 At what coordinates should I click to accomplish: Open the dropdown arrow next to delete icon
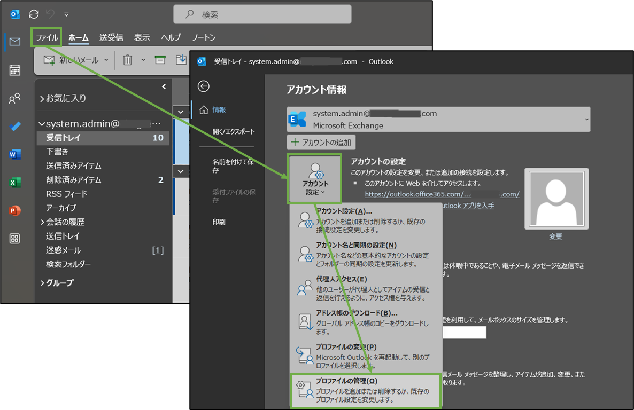click(143, 60)
